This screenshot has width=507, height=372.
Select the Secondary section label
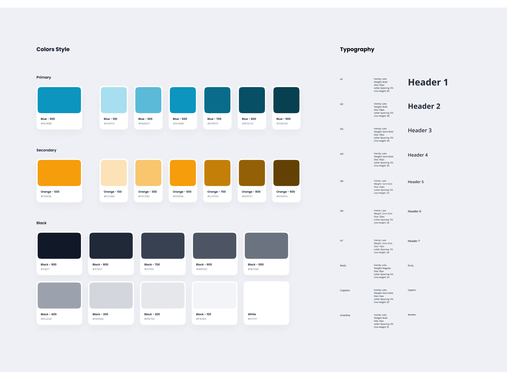(x=46, y=150)
